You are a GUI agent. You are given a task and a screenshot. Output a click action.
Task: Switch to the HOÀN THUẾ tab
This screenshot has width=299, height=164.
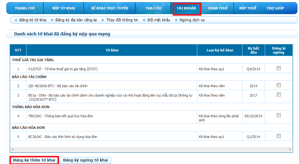218,8
